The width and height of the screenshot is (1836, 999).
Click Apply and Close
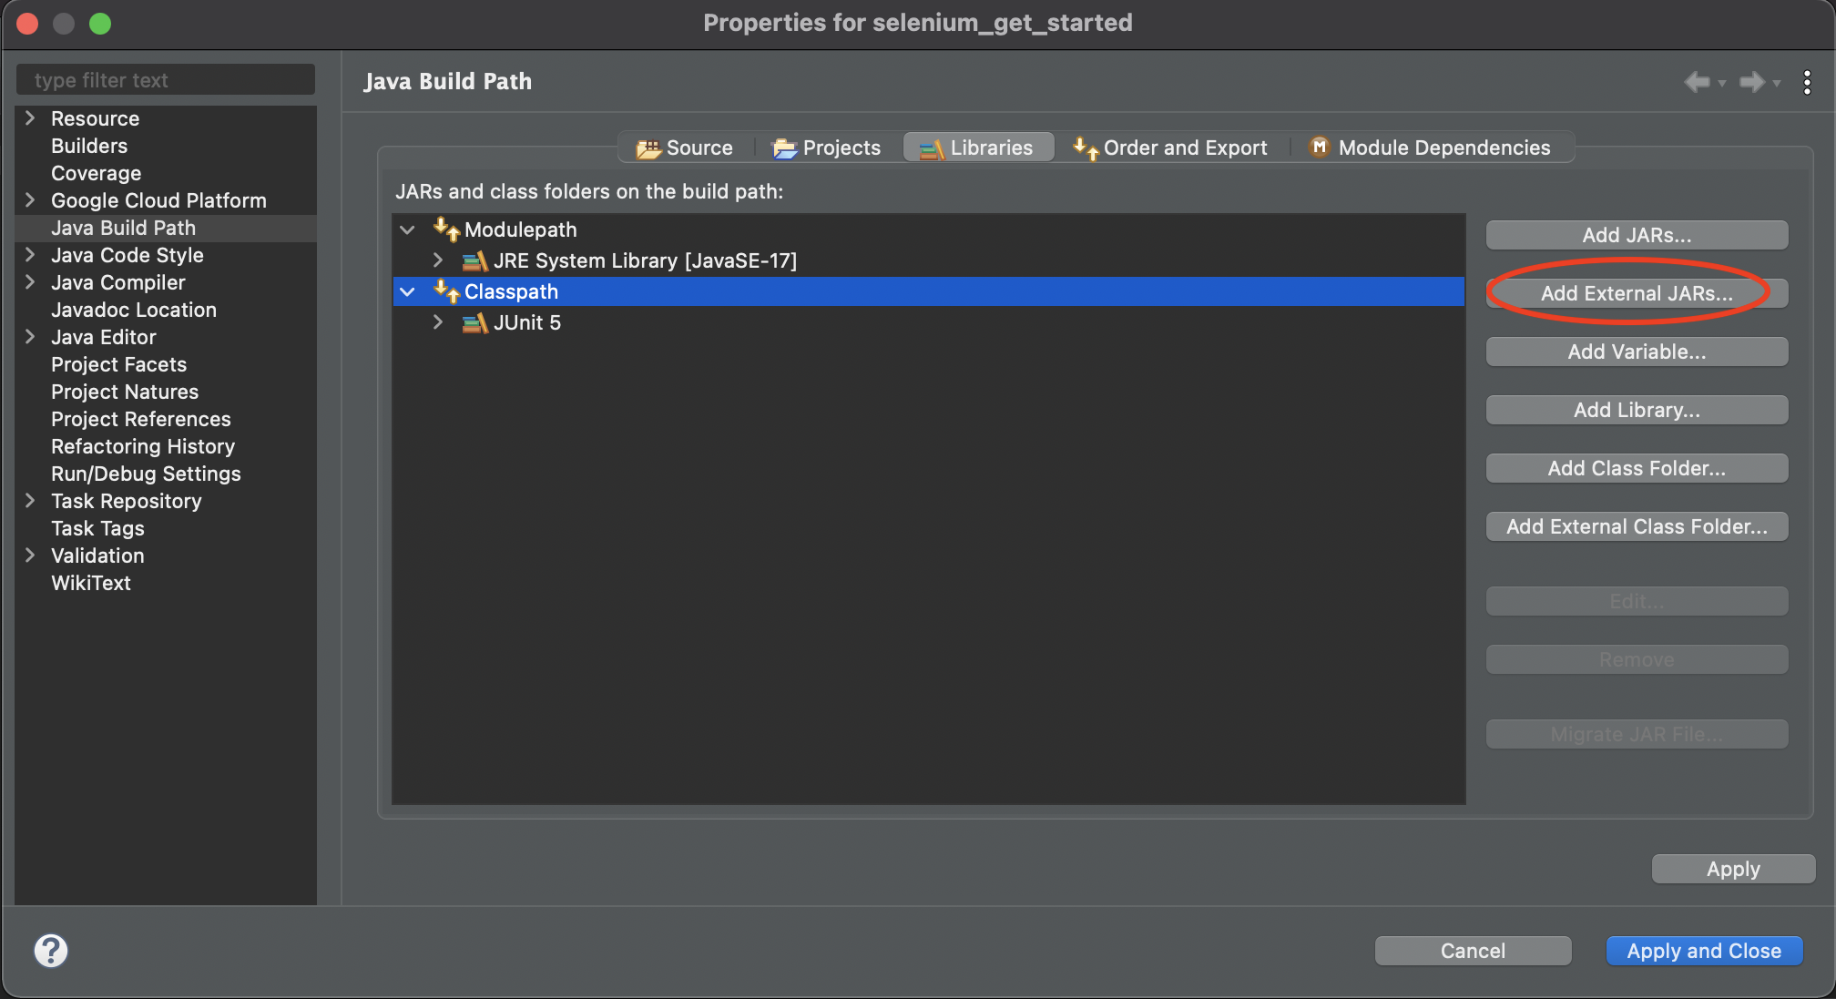coord(1704,951)
